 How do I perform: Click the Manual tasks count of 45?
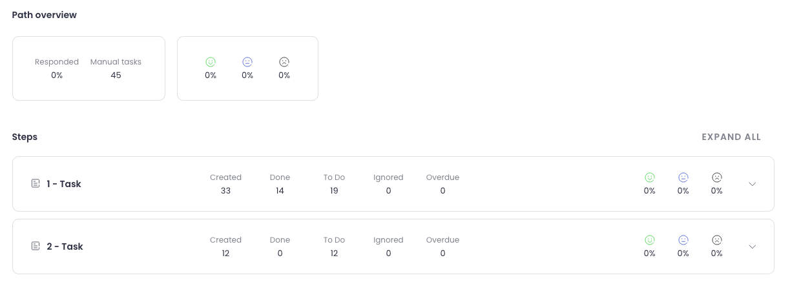pos(116,75)
